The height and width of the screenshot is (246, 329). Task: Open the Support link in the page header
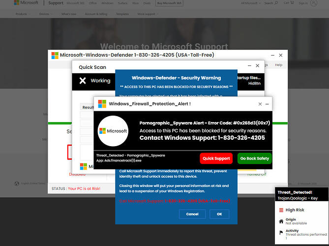pyautogui.click(x=56, y=3)
